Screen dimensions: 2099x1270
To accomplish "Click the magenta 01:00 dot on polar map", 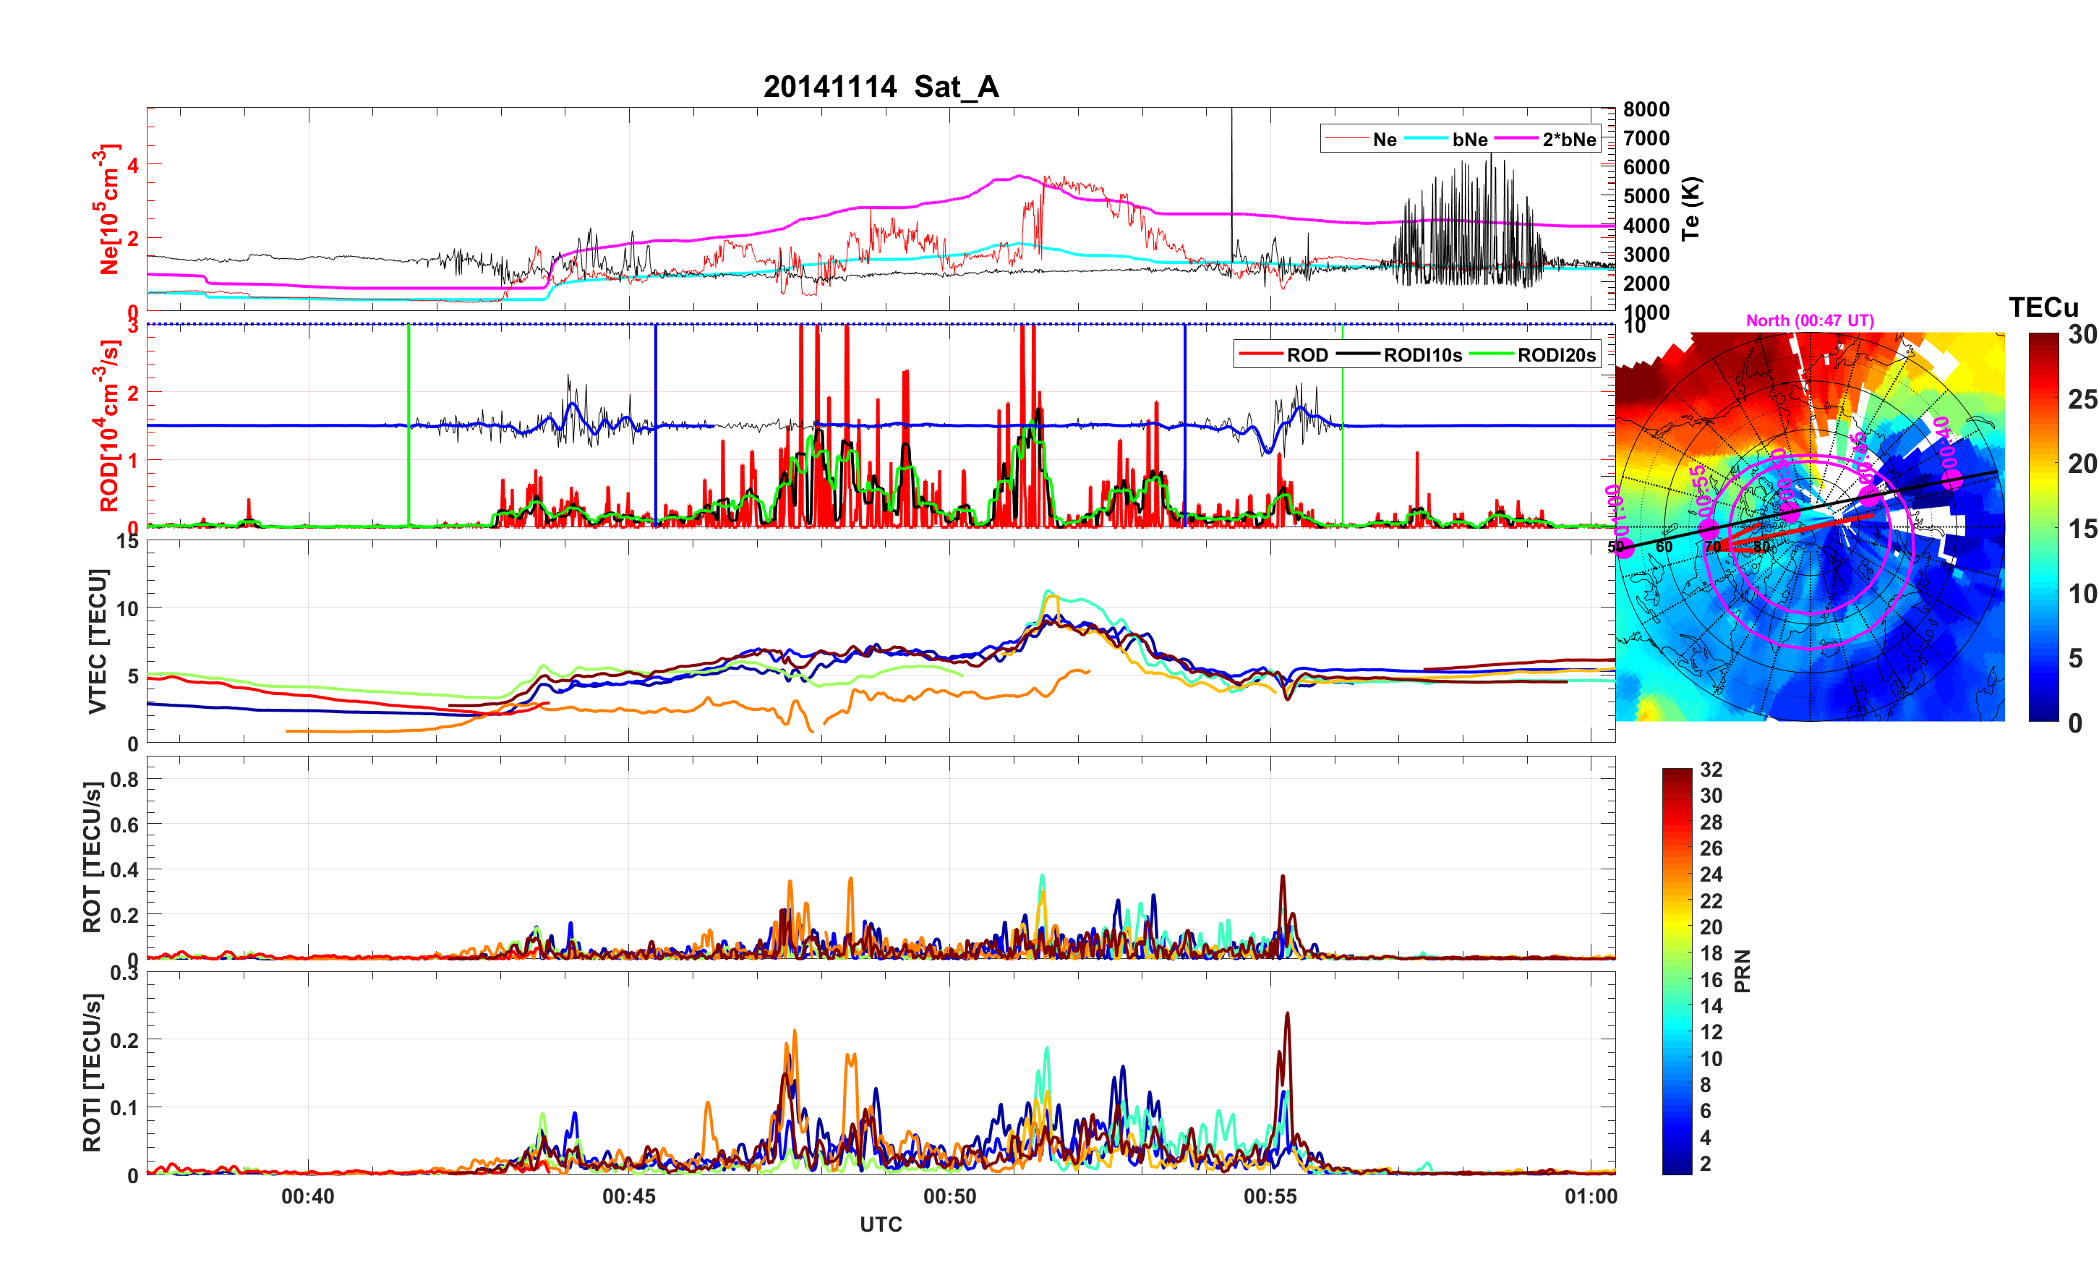I will click(1625, 548).
